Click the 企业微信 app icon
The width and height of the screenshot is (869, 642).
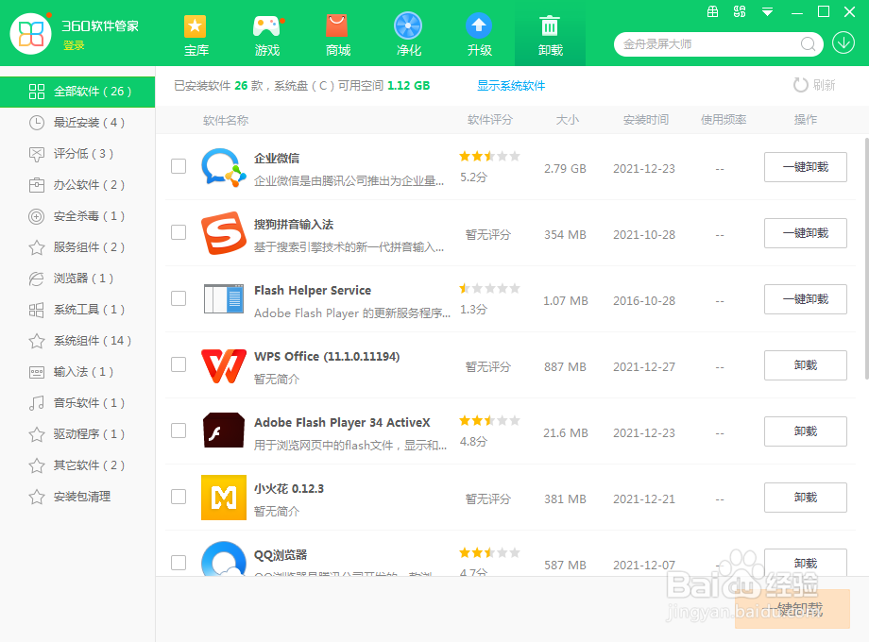pos(223,167)
